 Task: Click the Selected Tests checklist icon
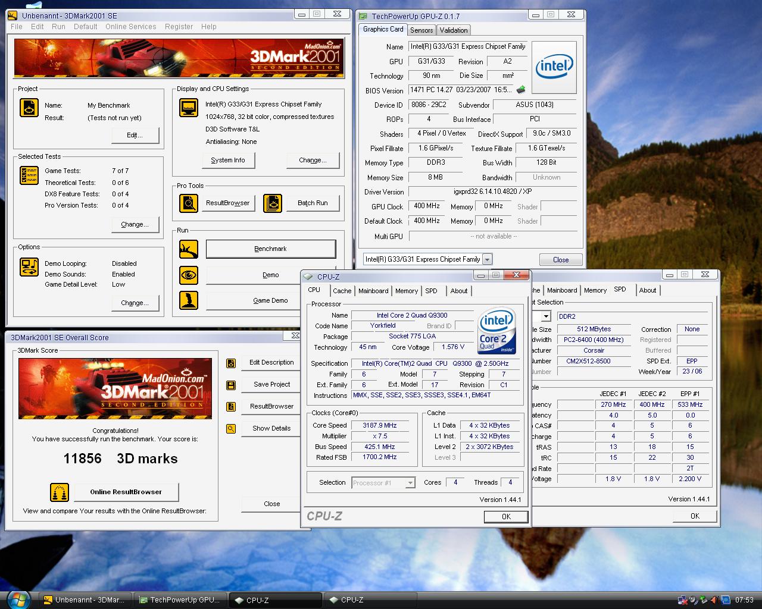tap(29, 175)
